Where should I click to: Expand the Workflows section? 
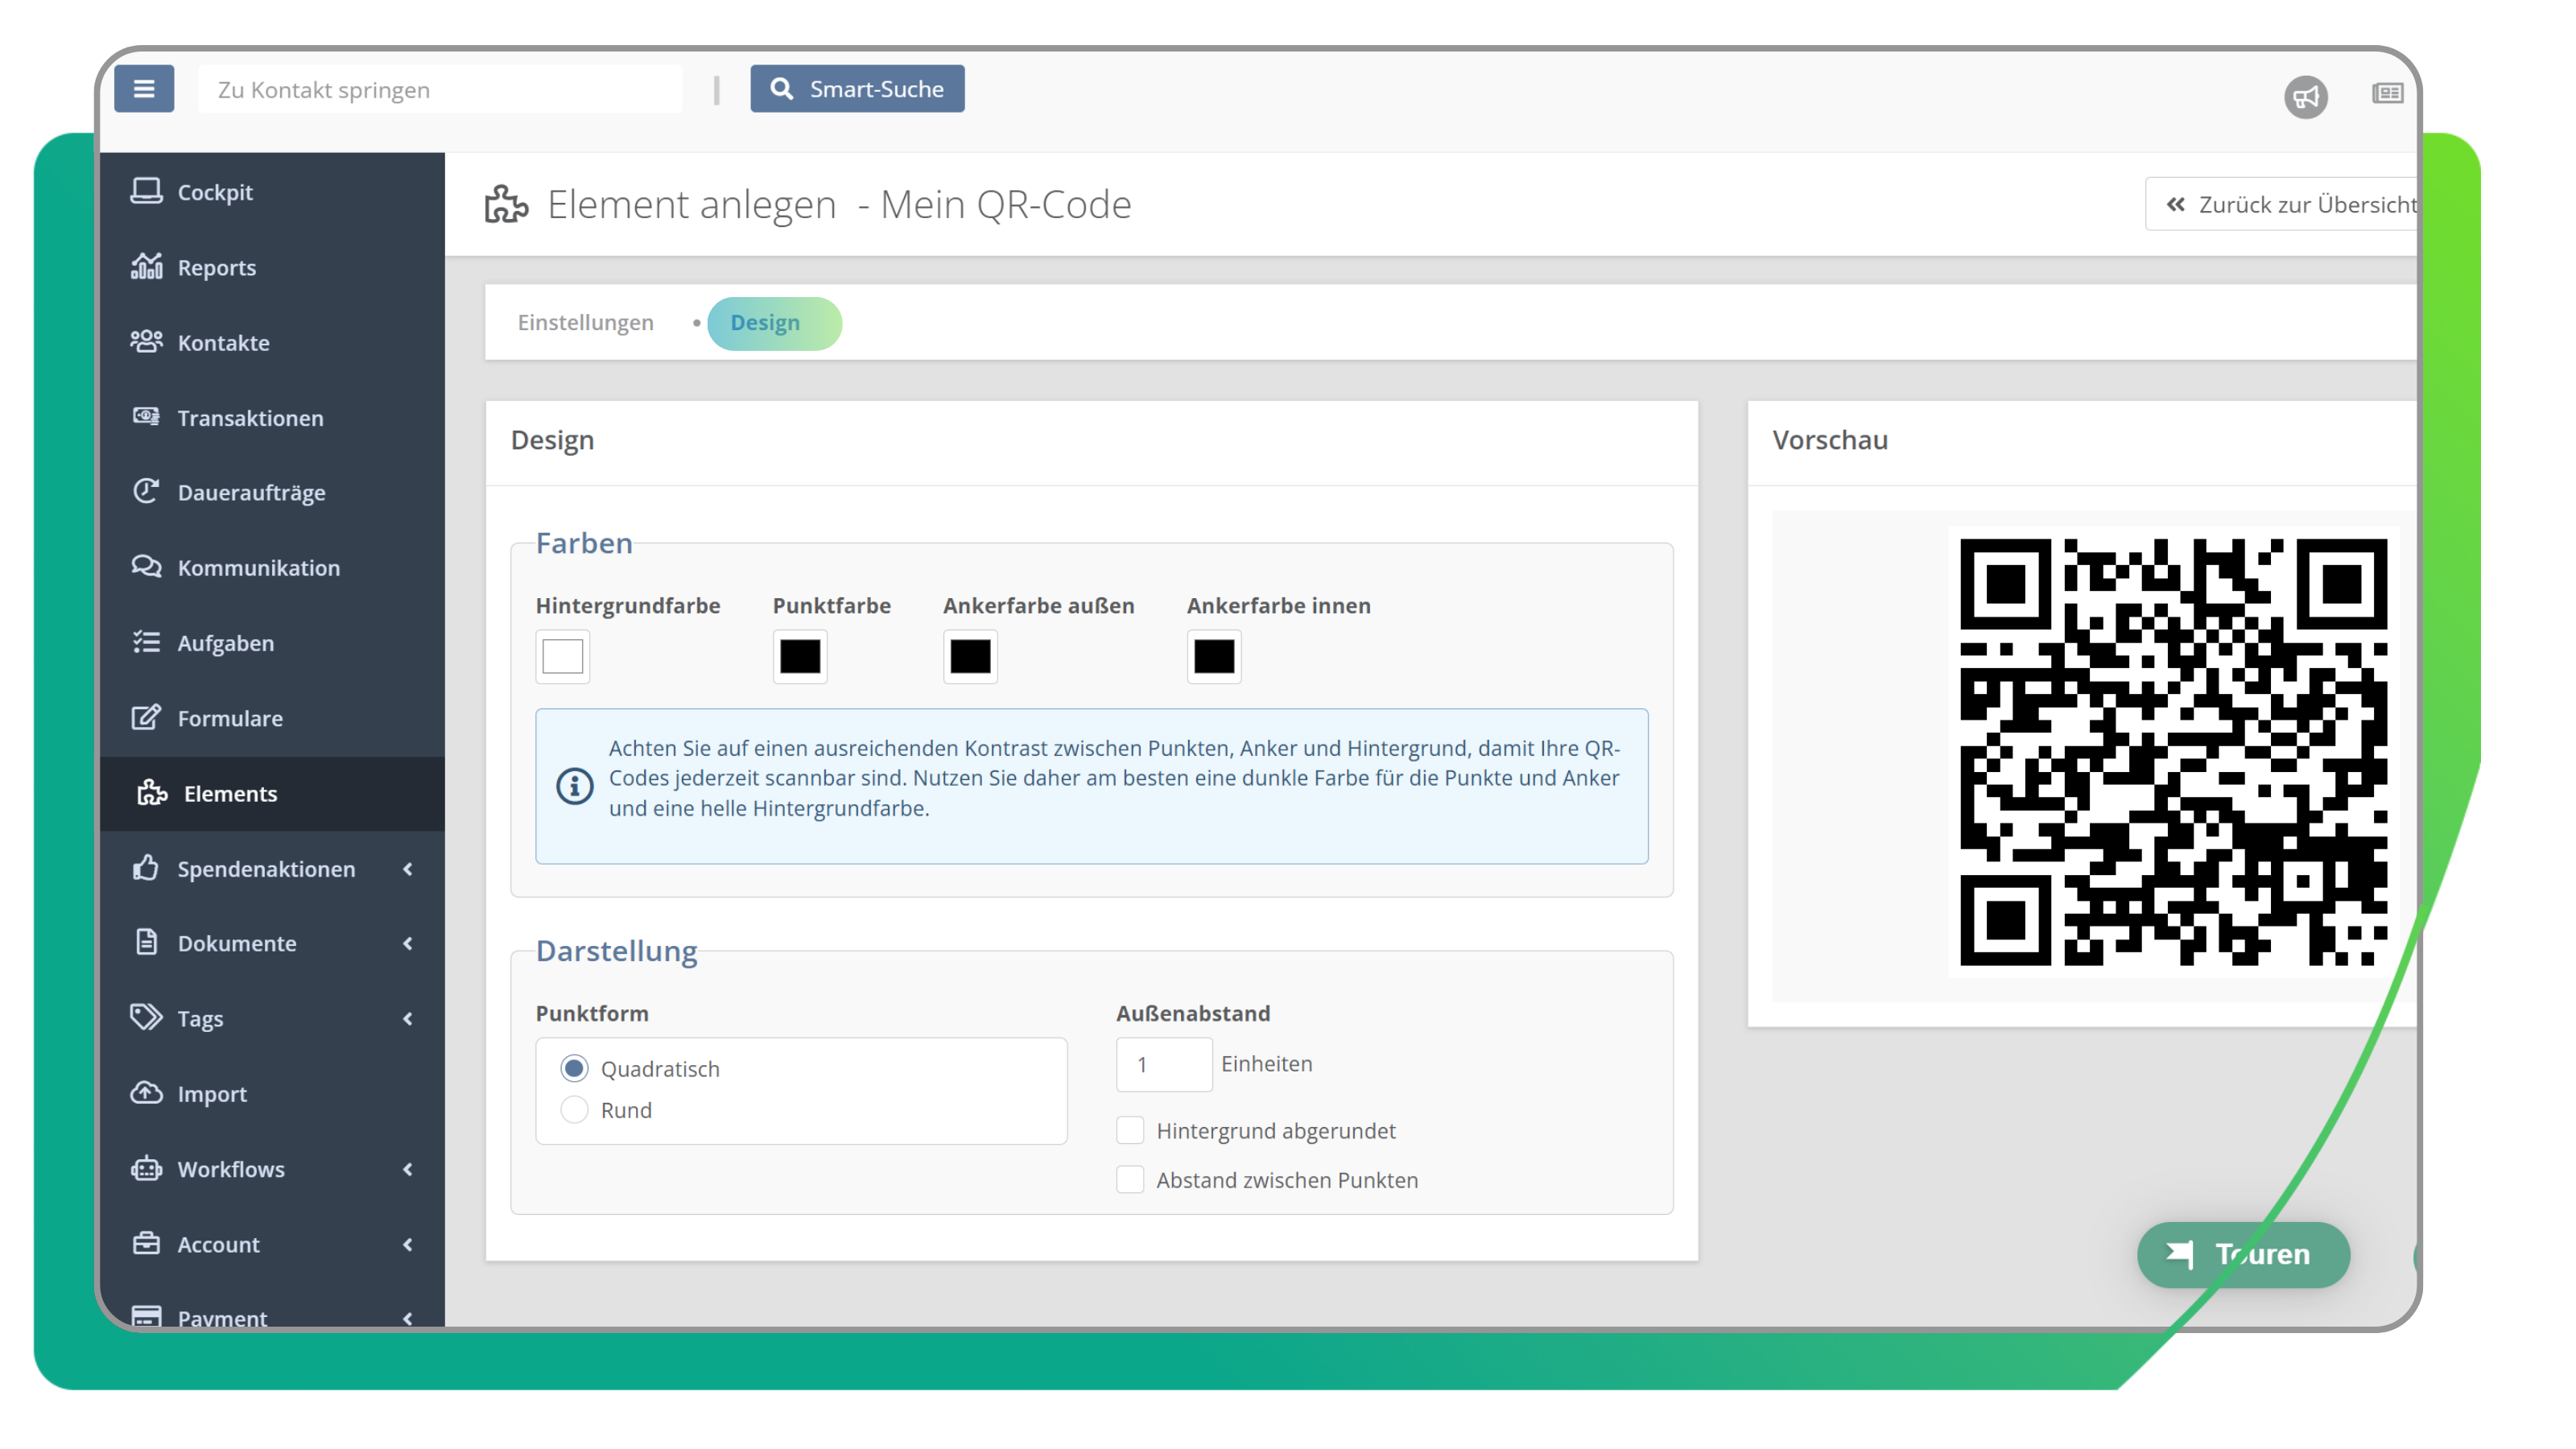coord(230,1169)
